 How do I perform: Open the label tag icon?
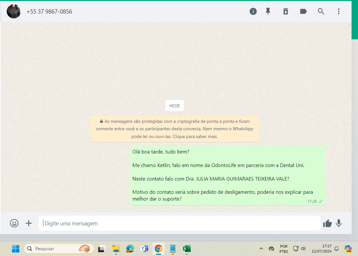point(303,11)
